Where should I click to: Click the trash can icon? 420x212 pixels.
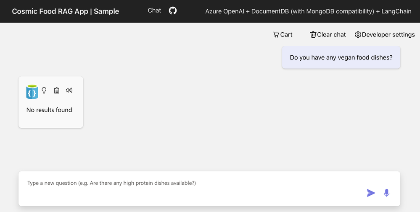[313, 35]
